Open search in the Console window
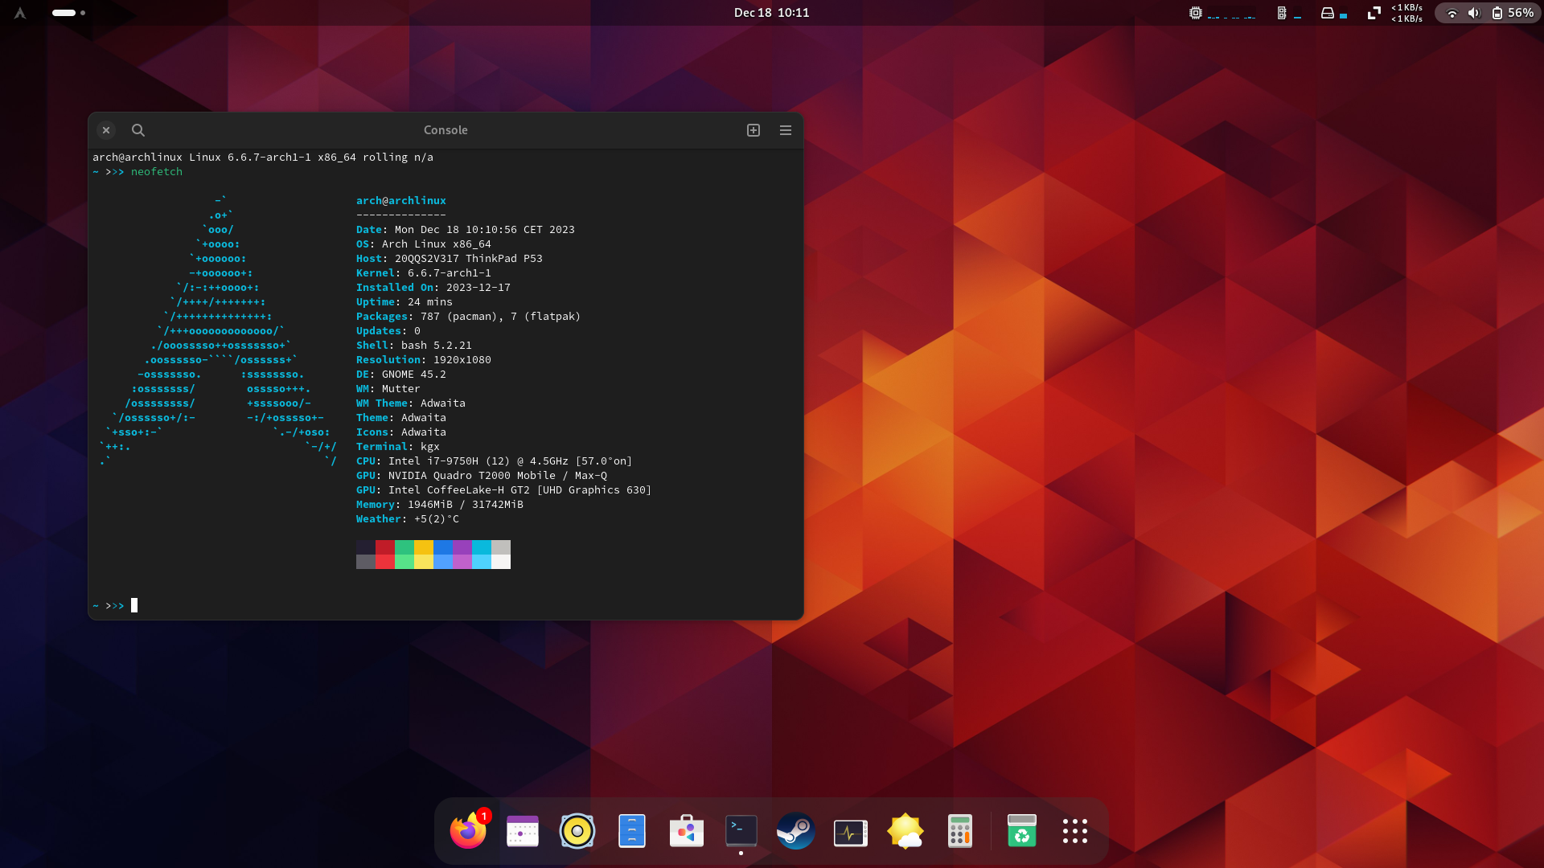The width and height of the screenshot is (1544, 868). coord(138,130)
